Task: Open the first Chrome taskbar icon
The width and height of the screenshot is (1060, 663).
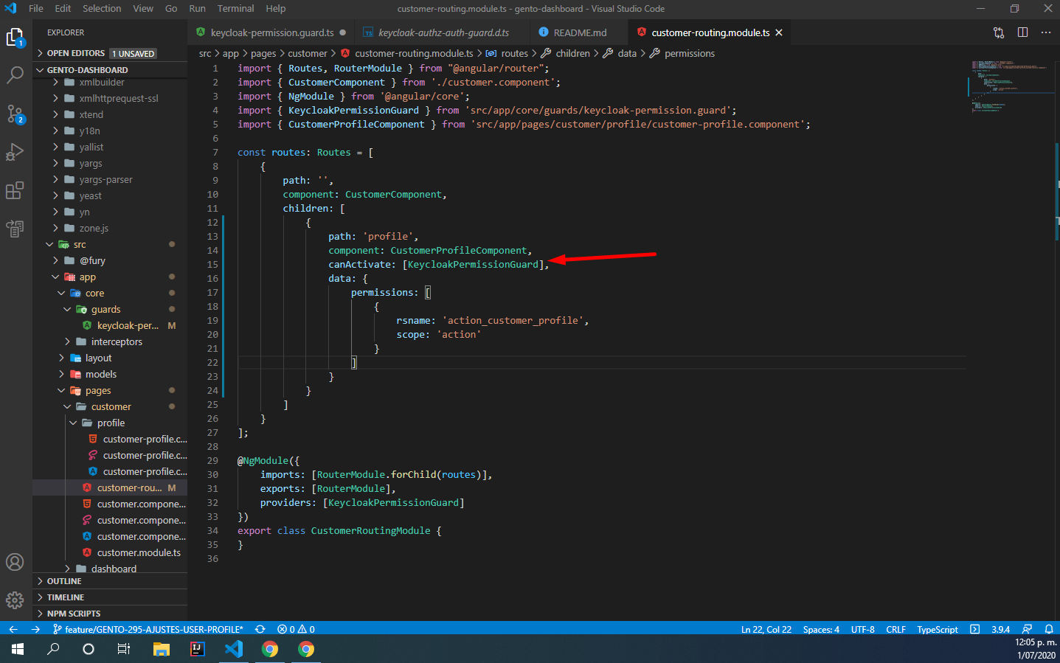Action: (x=270, y=649)
